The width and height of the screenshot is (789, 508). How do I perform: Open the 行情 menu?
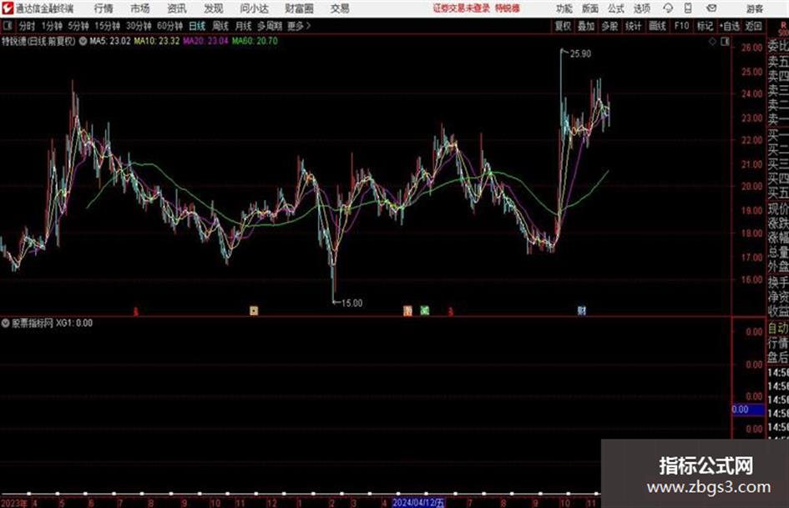click(x=104, y=8)
